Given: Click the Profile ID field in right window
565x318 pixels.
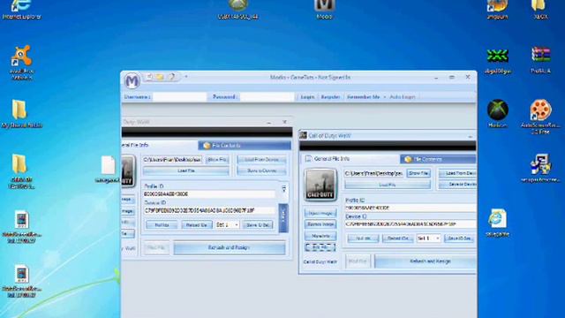Looking at the screenshot, I should pyautogui.click(x=411, y=208).
